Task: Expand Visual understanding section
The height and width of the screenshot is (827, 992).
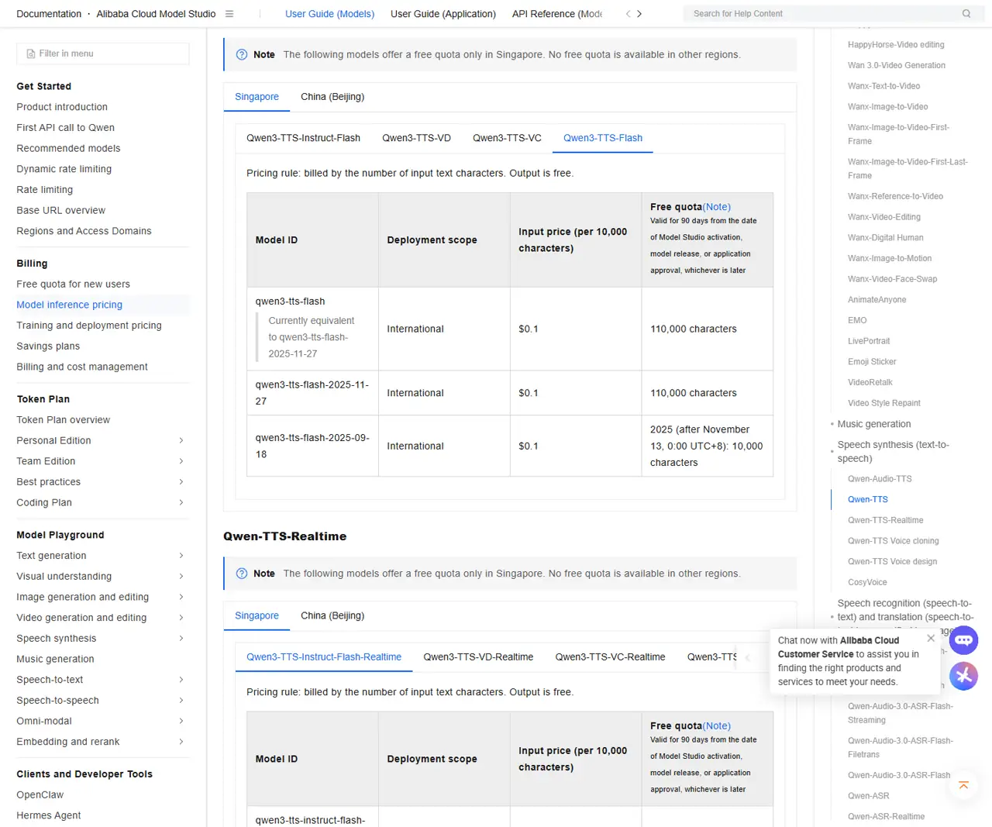Action: [x=181, y=577]
